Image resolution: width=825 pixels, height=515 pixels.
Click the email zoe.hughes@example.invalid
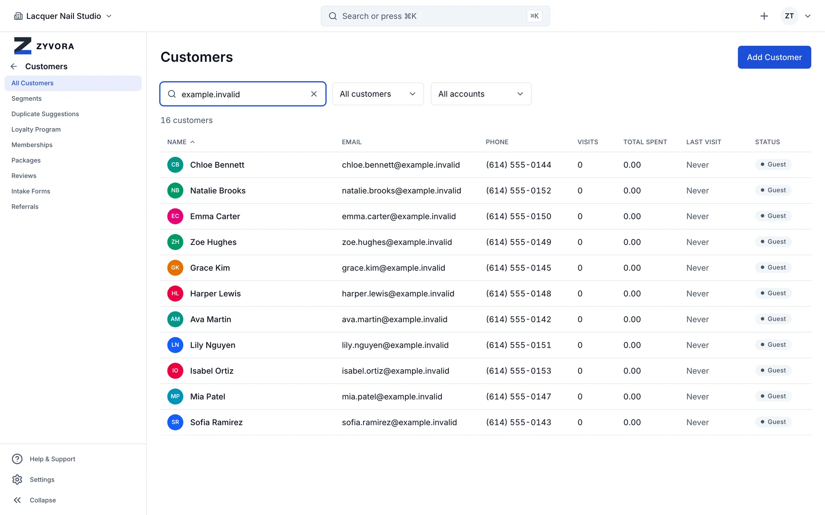397,242
